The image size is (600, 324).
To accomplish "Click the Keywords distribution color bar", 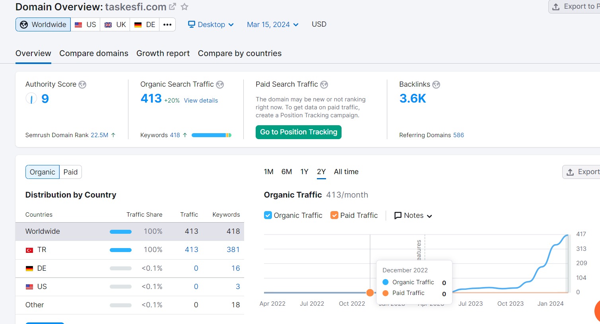I will [212, 135].
